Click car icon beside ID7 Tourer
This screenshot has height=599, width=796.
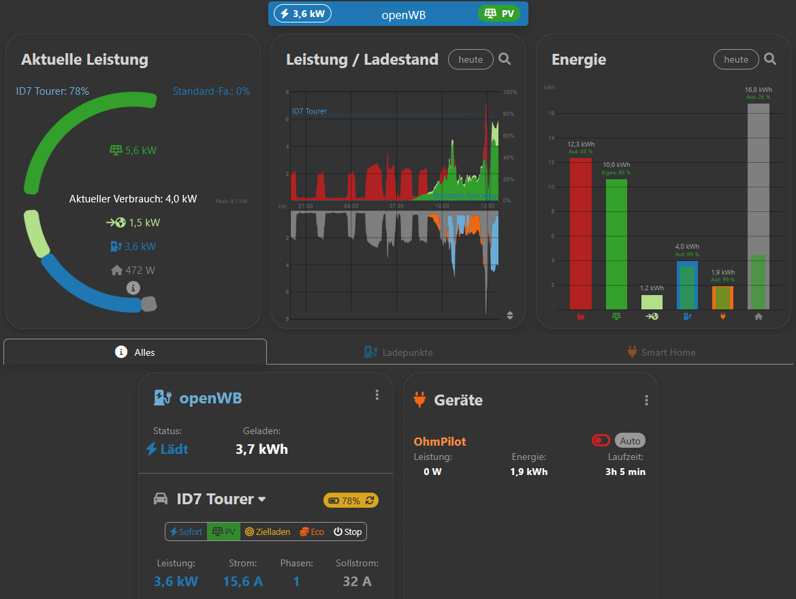pyautogui.click(x=161, y=499)
